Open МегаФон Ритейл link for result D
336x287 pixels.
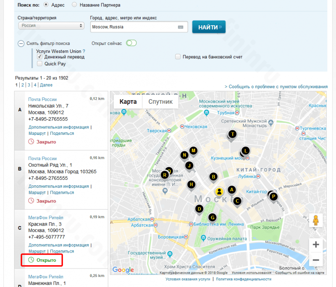46,277
